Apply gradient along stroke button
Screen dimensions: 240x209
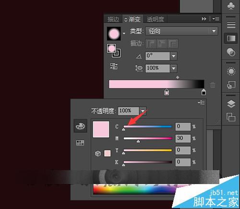click(162, 44)
